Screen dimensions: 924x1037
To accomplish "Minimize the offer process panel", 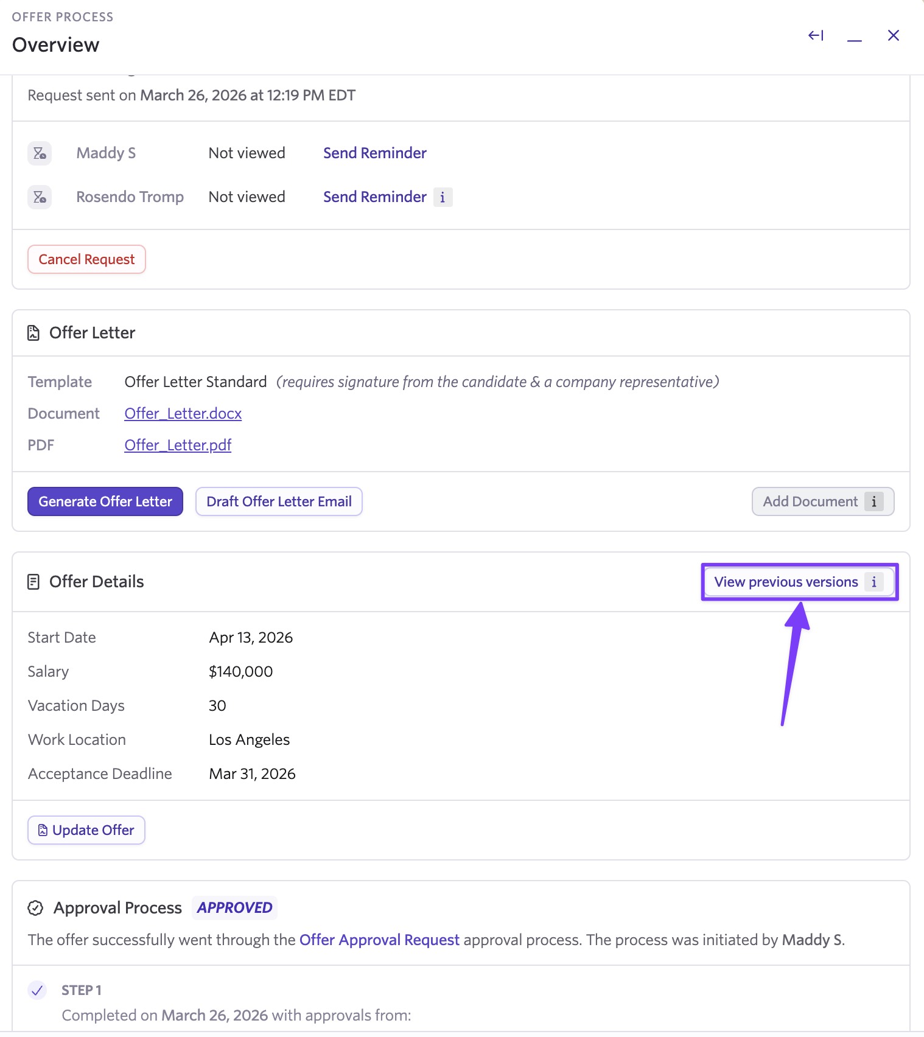I will (854, 38).
